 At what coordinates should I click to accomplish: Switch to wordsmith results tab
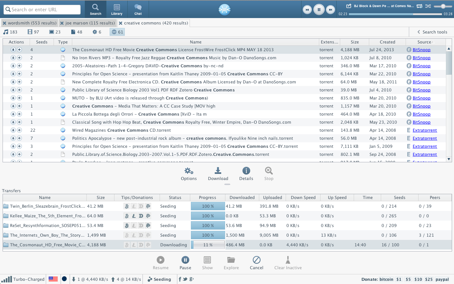32,23
